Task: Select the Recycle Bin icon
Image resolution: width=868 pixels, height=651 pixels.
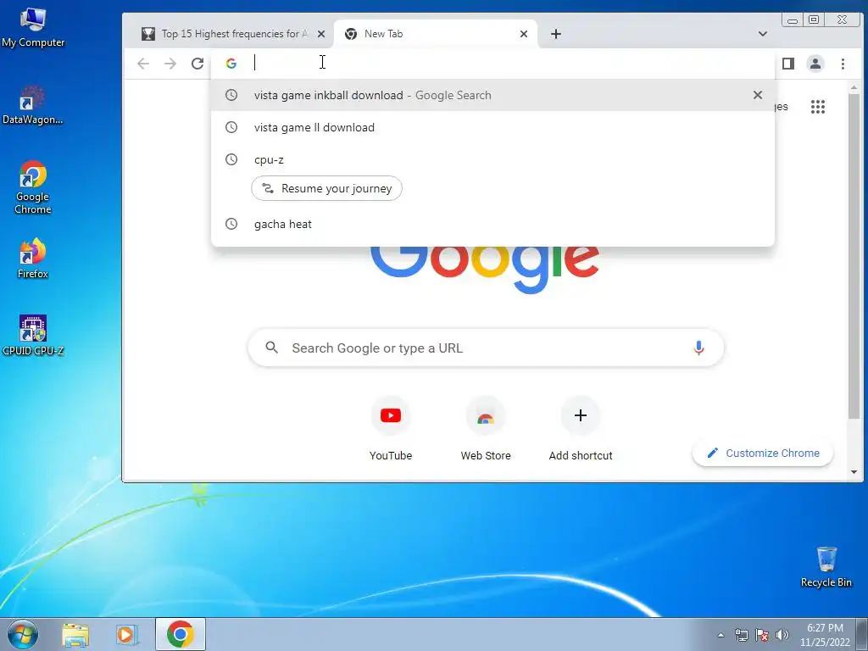Action: (x=826, y=567)
